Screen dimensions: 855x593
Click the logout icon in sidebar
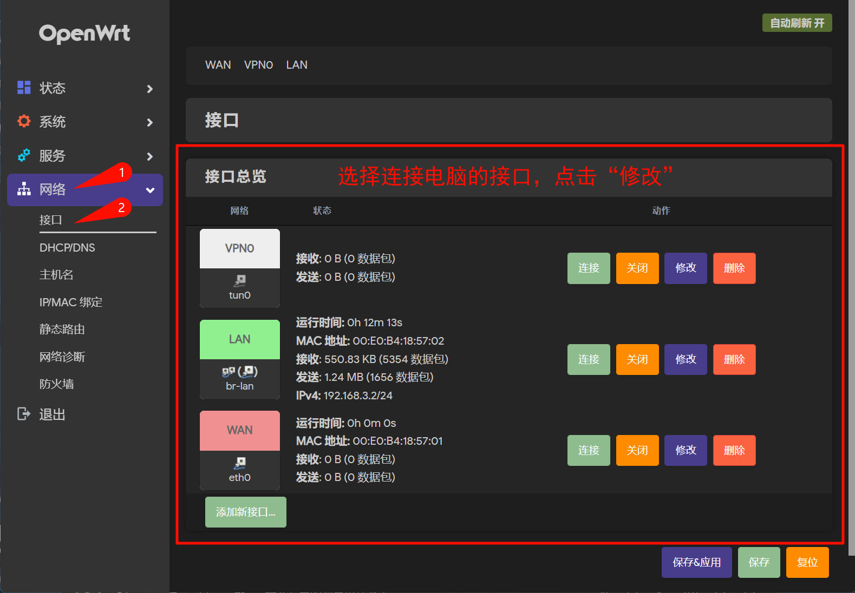click(24, 414)
